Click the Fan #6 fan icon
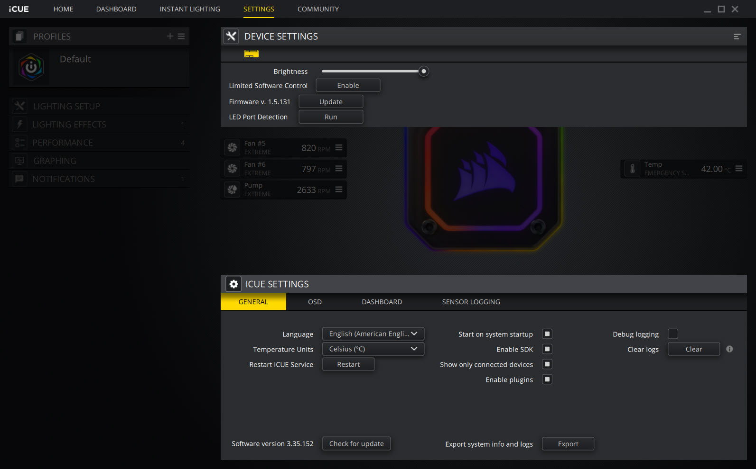Screen dimensions: 756x469 [232, 169]
